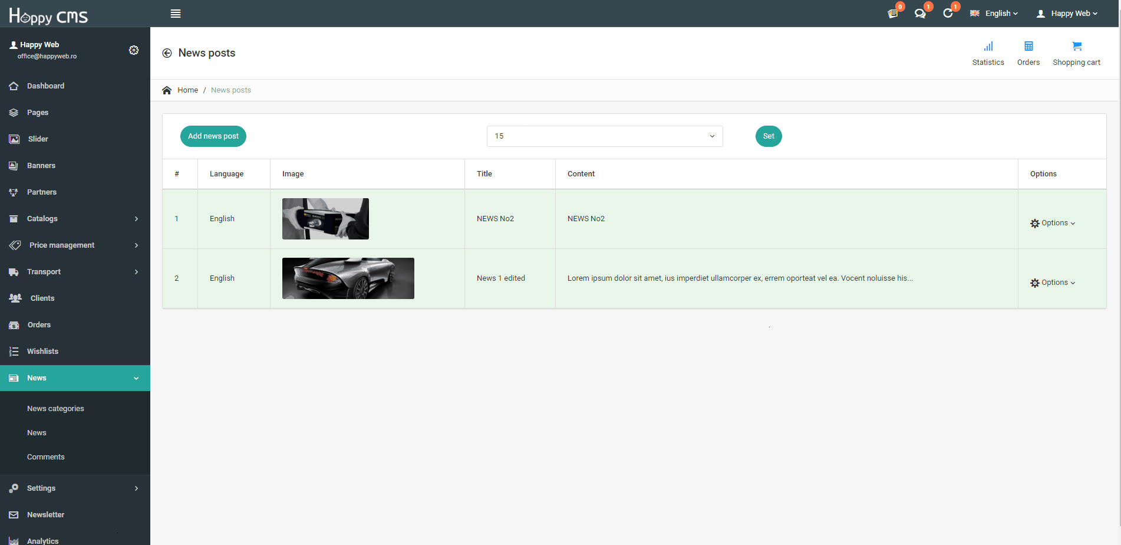Viewport: 1121px width, 545px height.
Task: Click the NEWS No2 post thumbnail image
Action: click(325, 219)
